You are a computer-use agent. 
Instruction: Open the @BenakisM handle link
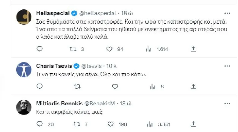pyautogui.click(x=100, y=103)
